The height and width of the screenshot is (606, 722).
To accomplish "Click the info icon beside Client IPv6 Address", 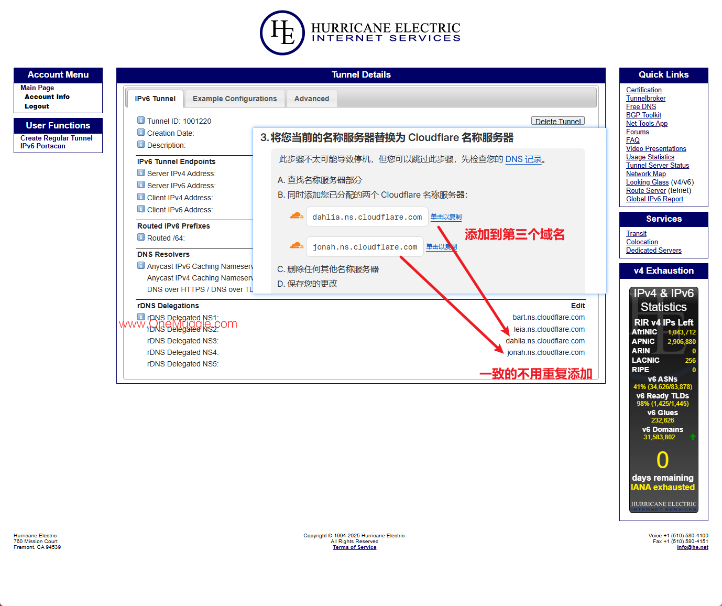I will 141,209.
